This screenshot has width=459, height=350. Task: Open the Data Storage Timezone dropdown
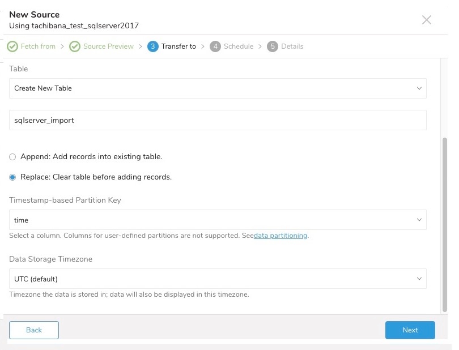tap(218, 279)
